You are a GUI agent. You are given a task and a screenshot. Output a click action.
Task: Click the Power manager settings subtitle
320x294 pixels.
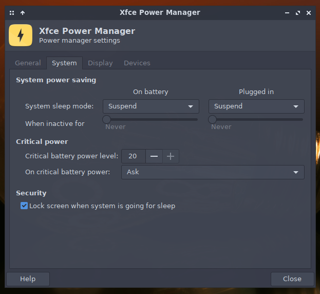tap(80, 41)
